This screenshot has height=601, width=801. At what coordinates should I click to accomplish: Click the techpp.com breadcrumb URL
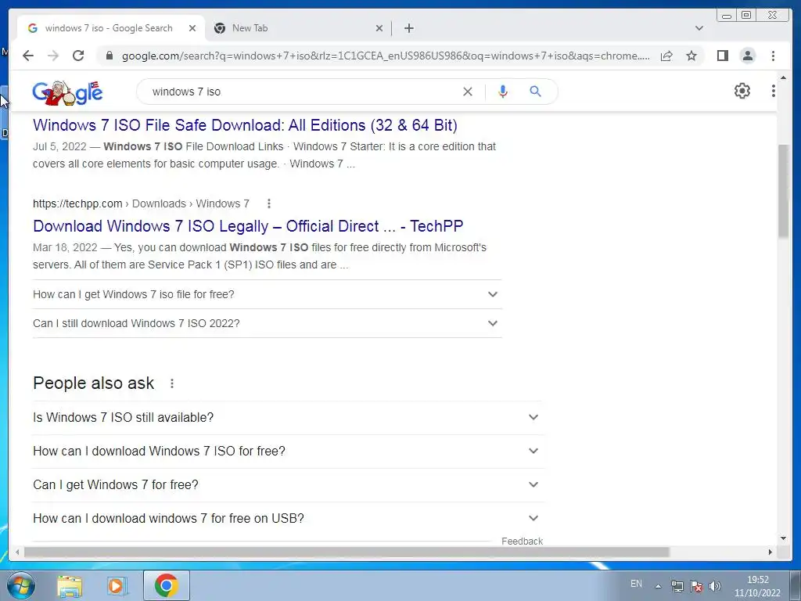[141, 203]
